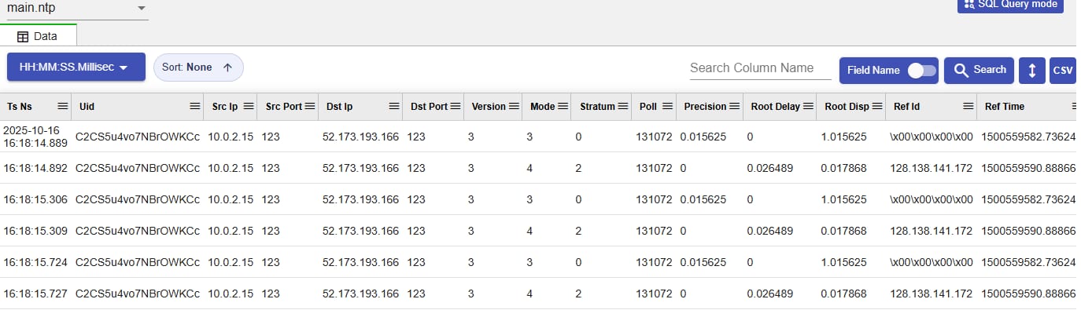
Task: Sort by the Uid column header
Action: [x=87, y=106]
